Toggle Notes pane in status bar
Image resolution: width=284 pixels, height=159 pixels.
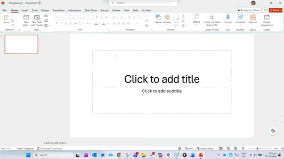189,148
